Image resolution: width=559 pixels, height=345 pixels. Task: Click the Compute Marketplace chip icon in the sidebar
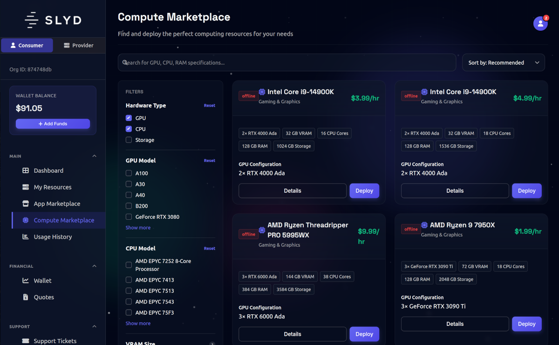[26, 220]
